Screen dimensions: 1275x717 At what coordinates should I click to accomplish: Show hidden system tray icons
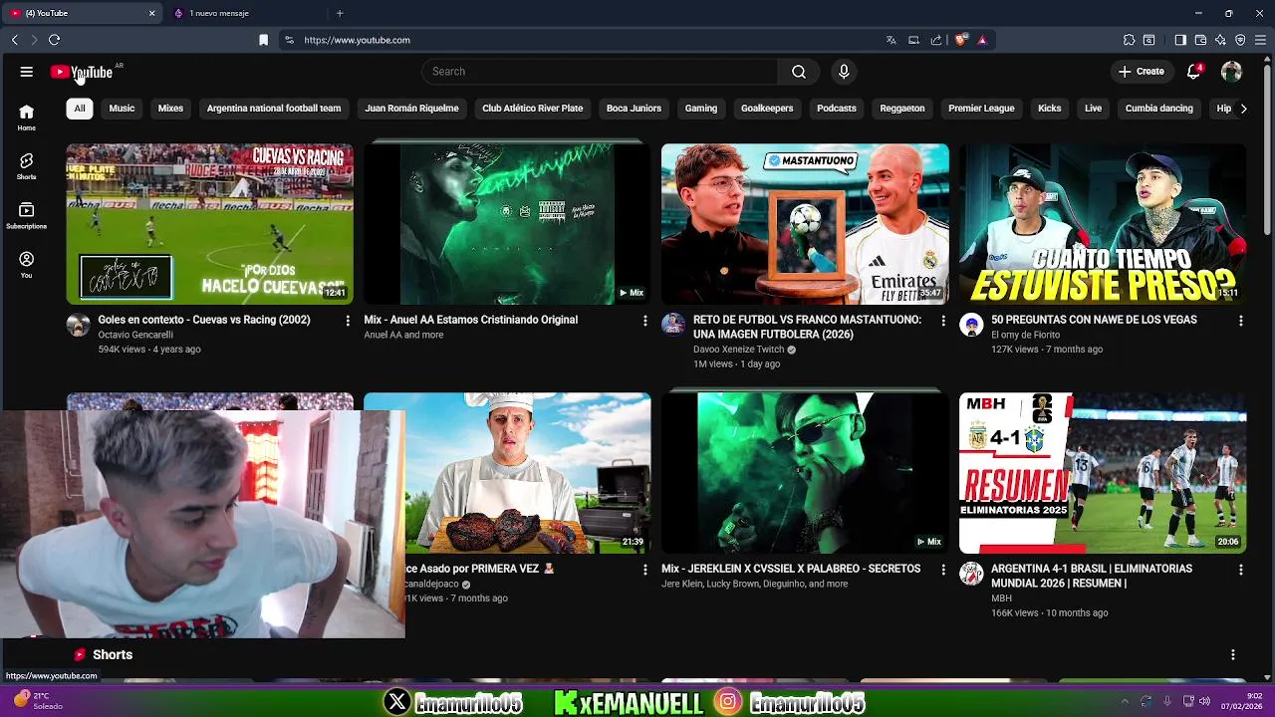(1125, 701)
